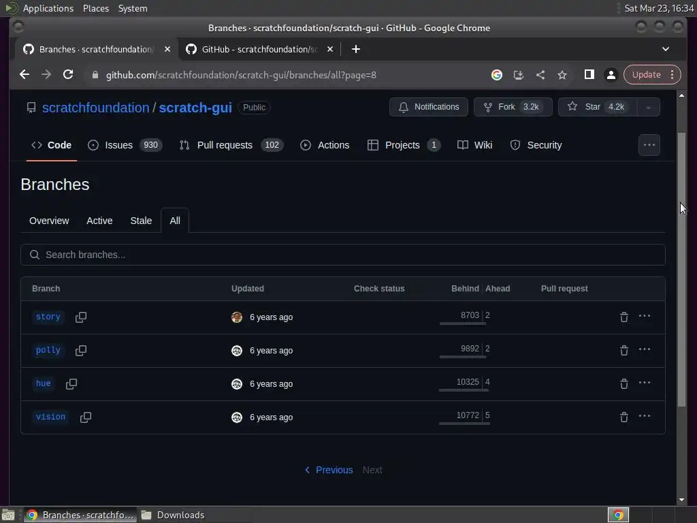Open the Places menu
This screenshot has width=697, height=523.
coord(95,8)
